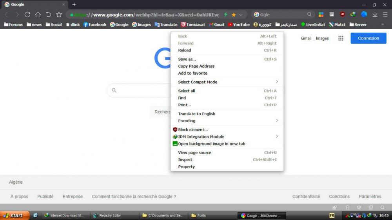Open a new tab with plus button
Viewport: 392px width, 220px height.
click(74, 4)
